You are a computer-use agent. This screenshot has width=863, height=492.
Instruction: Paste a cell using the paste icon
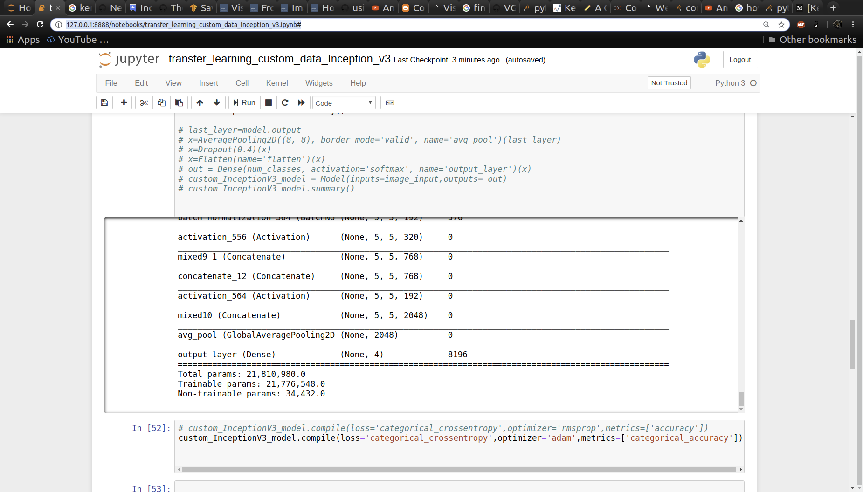(179, 102)
